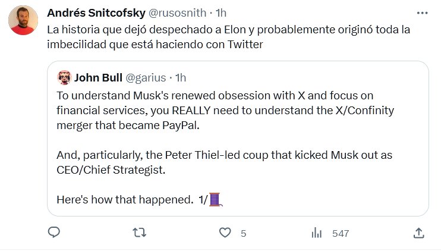Like the tweet with heart icon
The image size is (441, 251).
coord(225,233)
